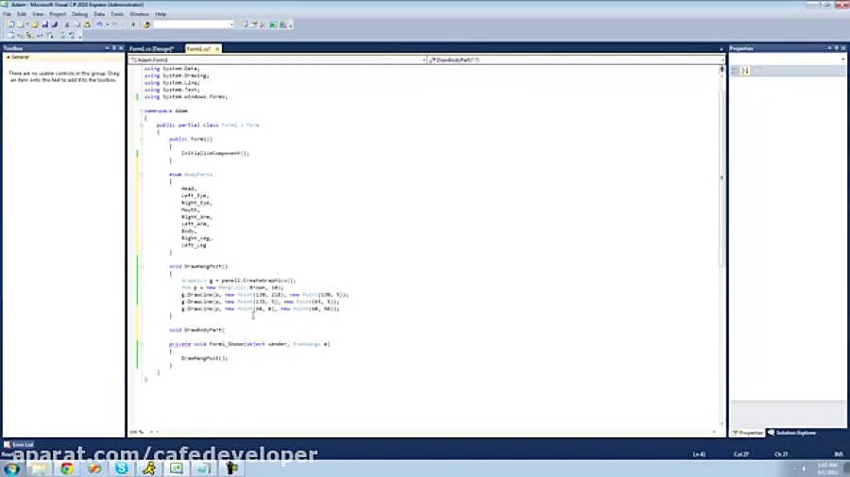Open File Explorer from taskbar
Screen dimensions: 850x477
pyautogui.click(x=39, y=469)
